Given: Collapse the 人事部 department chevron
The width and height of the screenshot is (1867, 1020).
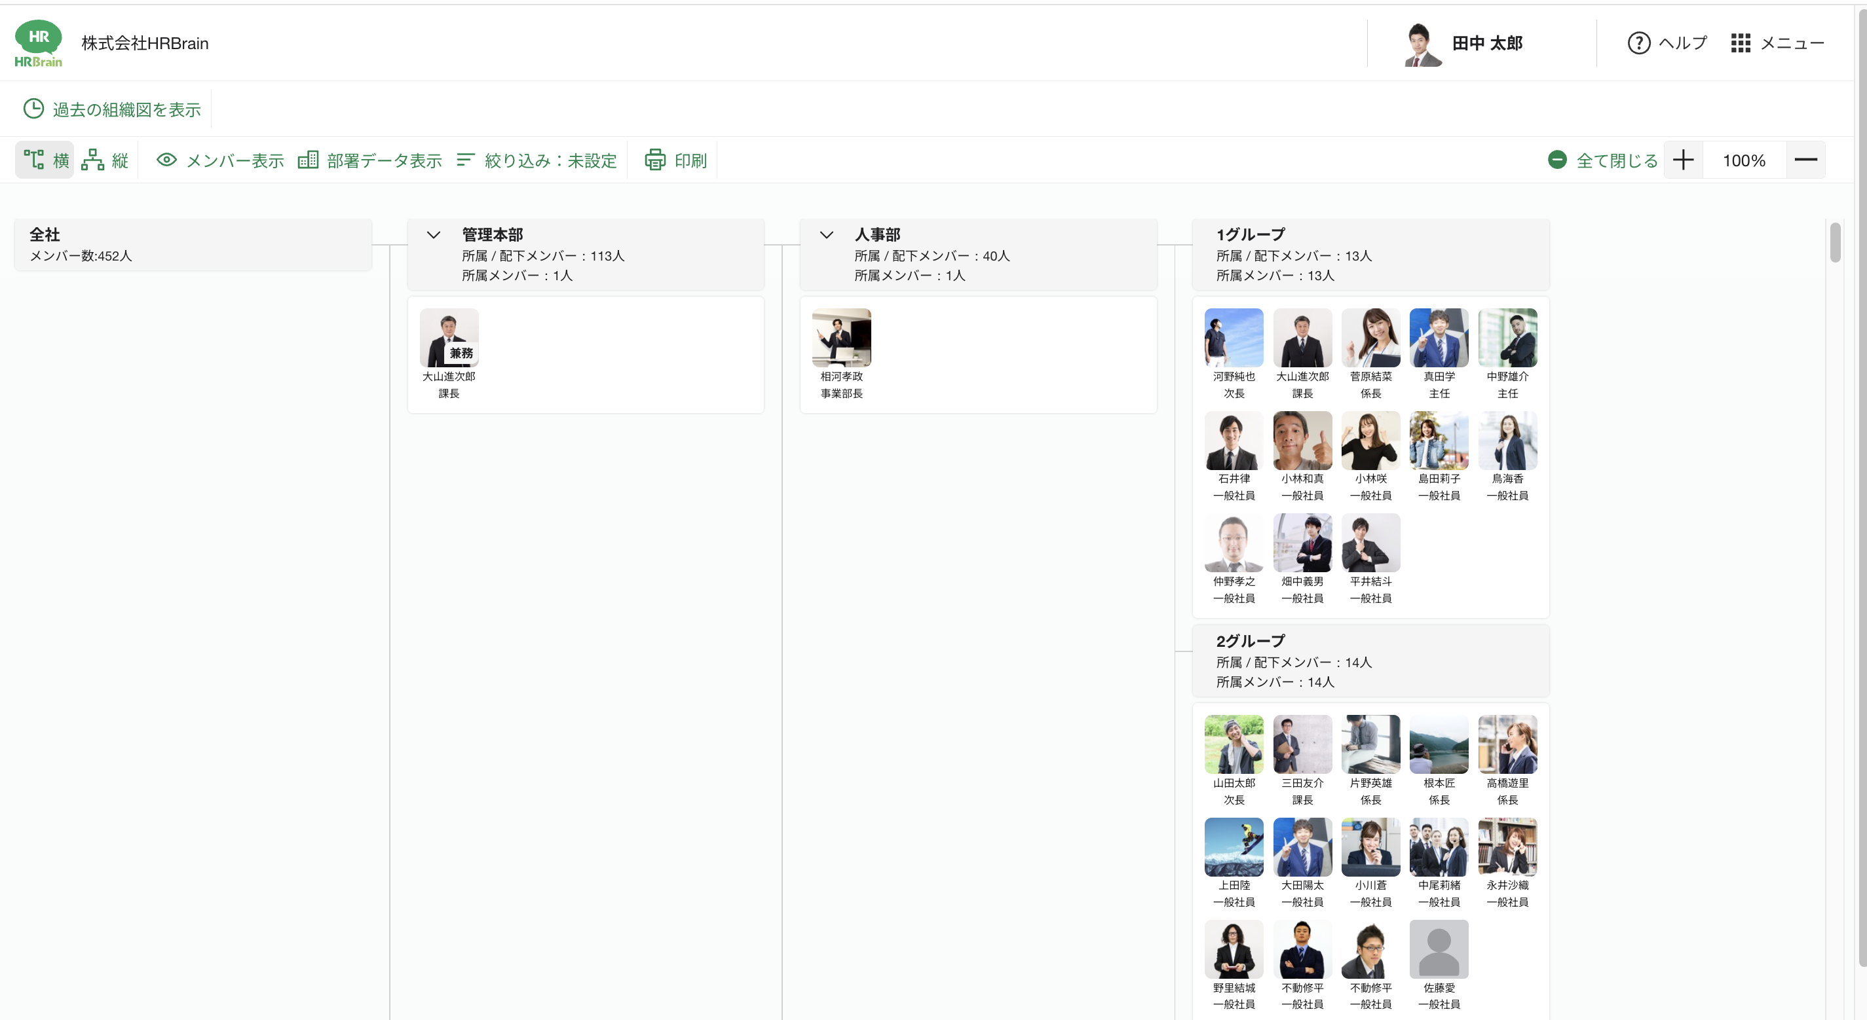Looking at the screenshot, I should [x=826, y=235].
